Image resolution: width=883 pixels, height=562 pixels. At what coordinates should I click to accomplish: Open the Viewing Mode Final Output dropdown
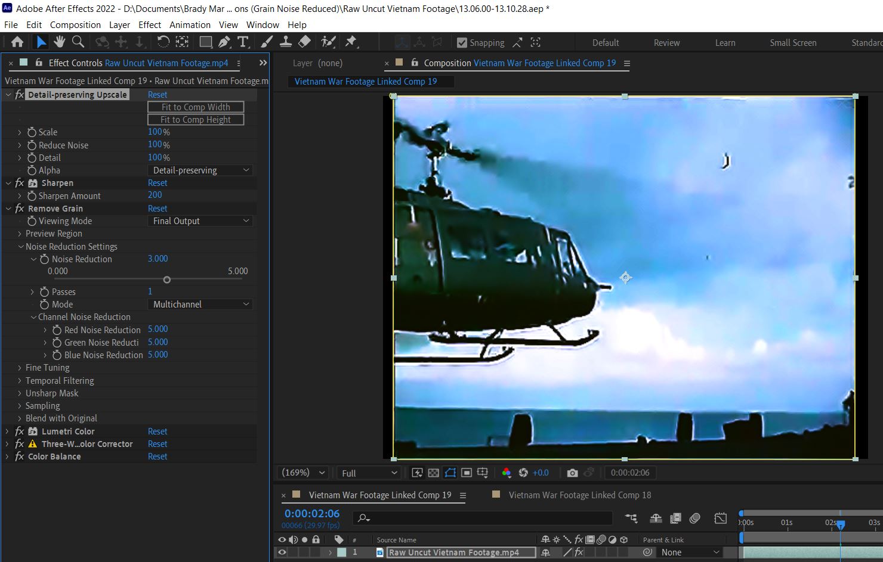(200, 221)
